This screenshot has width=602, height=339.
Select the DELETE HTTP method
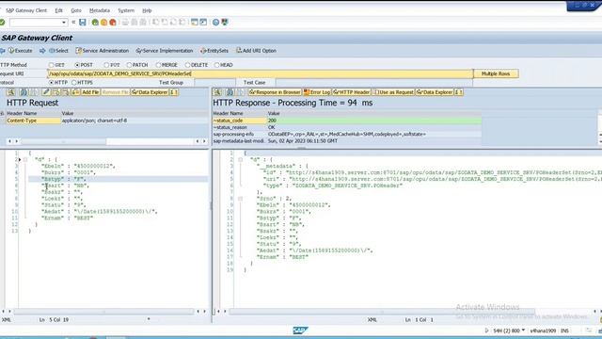(187, 65)
